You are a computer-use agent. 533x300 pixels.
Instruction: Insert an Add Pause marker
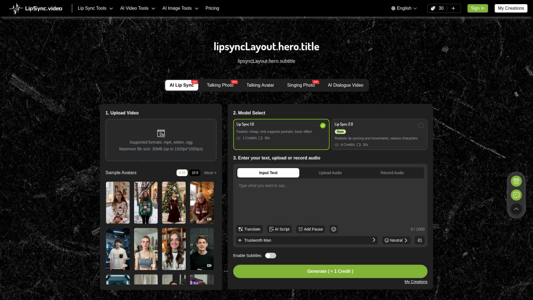311,229
